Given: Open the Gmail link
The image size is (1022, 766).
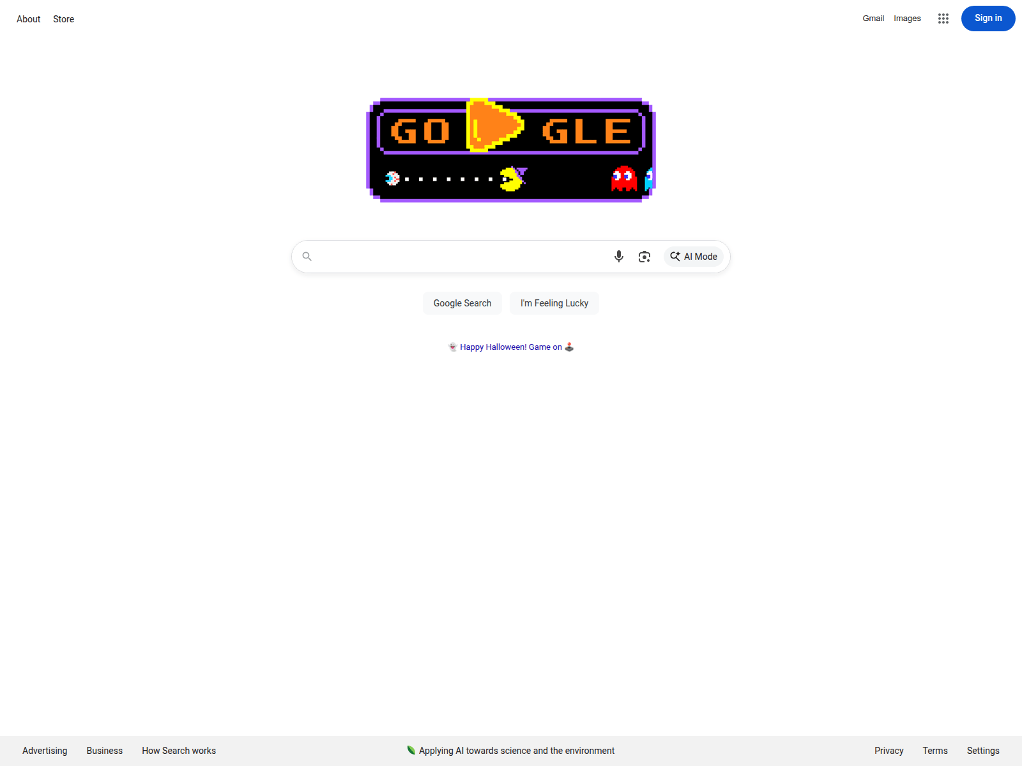Looking at the screenshot, I should (873, 19).
